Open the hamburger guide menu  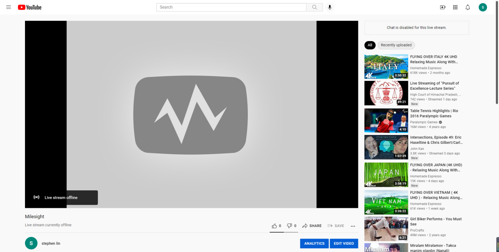9,7
